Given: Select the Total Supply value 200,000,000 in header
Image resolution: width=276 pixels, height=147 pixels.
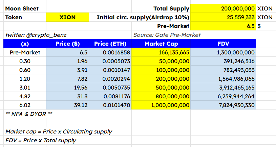Looking at the screenshot, I should pos(223,8).
